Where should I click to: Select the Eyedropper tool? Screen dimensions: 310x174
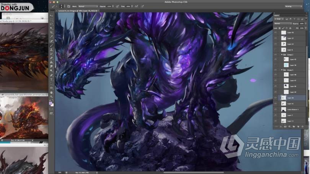pos(51,37)
